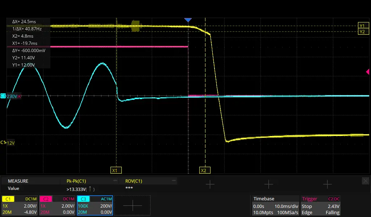371x217 pixels.
Task: Open the Trigger settings panel
Action: tap(320, 205)
